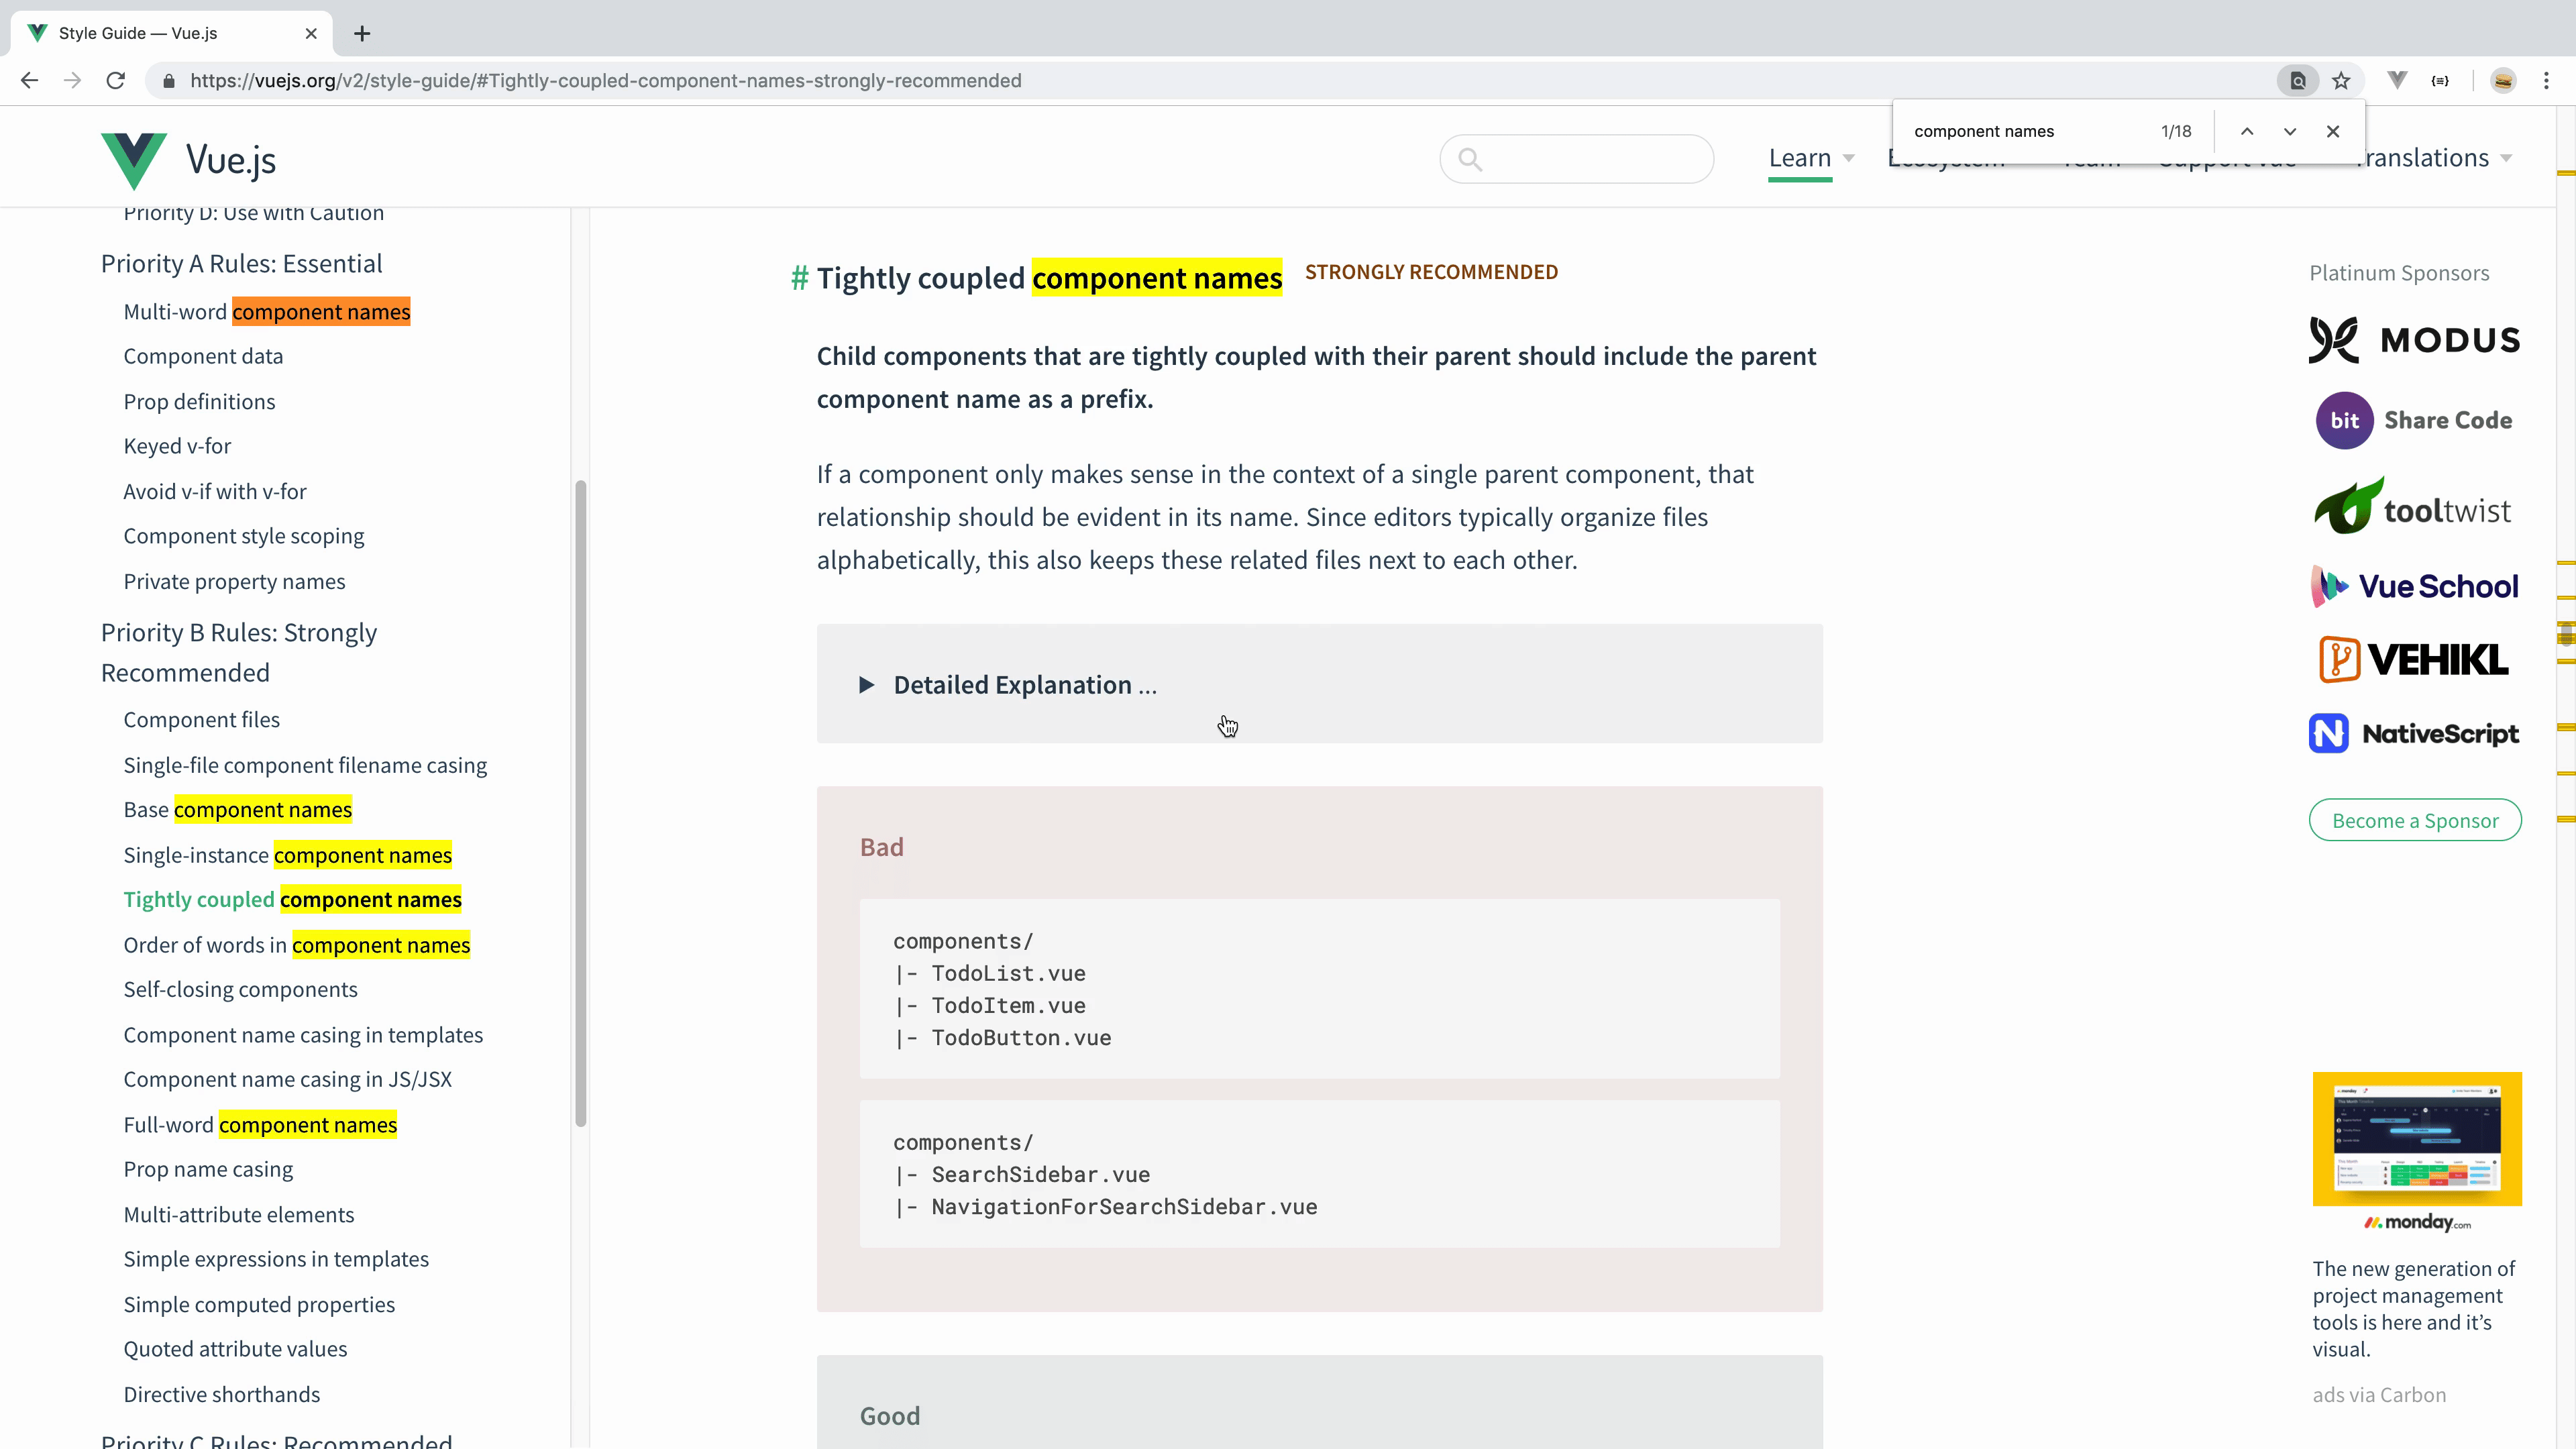Click the Vue.js logo
Screen dimensions: 2576x1449
click(x=188, y=160)
